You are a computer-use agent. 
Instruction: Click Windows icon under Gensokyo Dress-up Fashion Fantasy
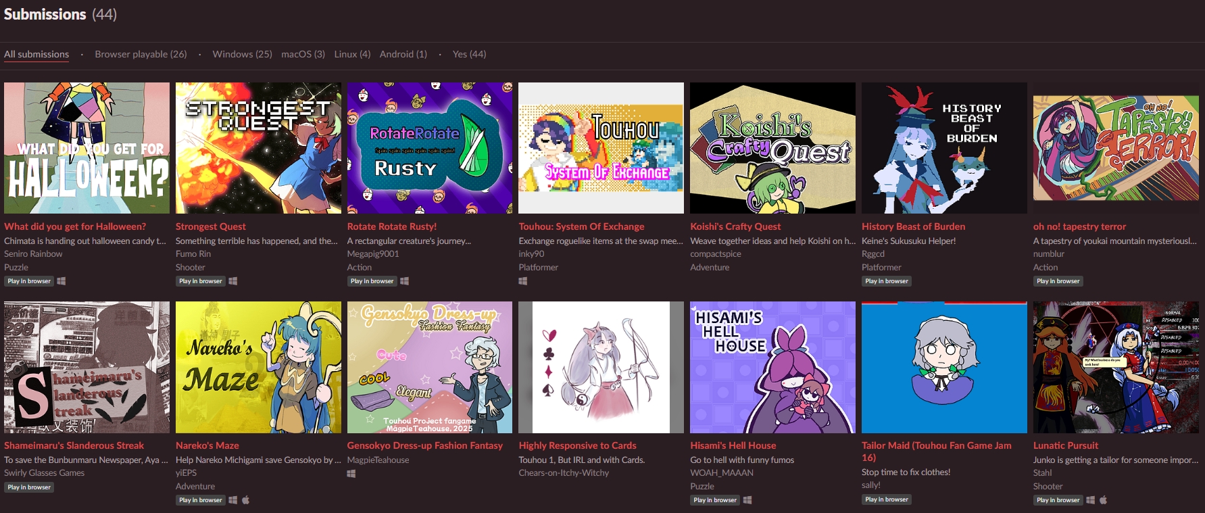(351, 474)
